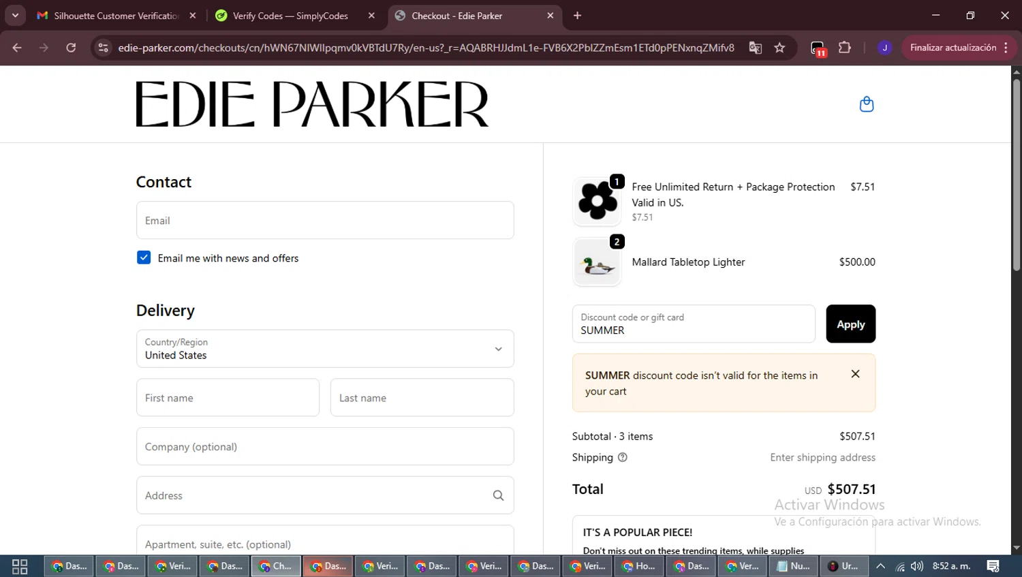
Task: Open a new browser tab
Action: [x=577, y=16]
